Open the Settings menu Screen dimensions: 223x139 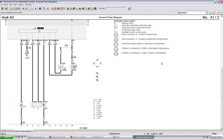[21, 5]
